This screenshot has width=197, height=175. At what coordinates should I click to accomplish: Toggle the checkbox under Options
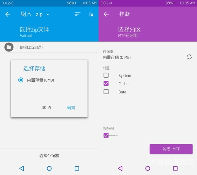click(106, 135)
